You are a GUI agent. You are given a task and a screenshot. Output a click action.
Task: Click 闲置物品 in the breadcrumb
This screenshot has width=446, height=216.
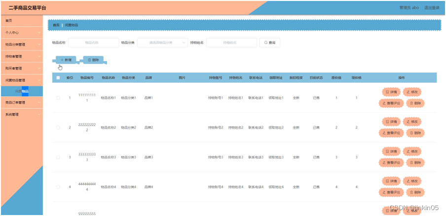click(72, 25)
